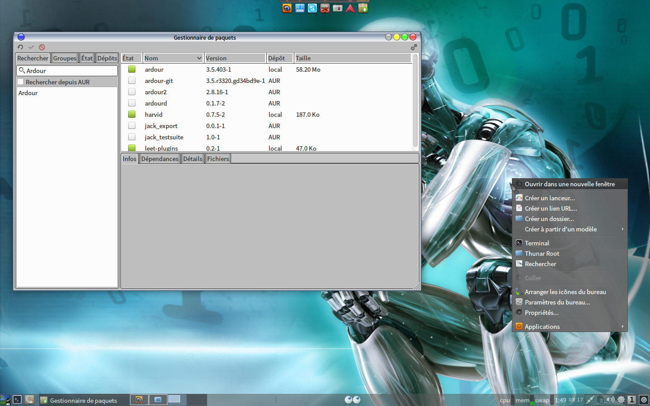The width and height of the screenshot is (650, 406).
Task: Click the refresh arrow in the package manager toolbar
Action: tap(20, 47)
